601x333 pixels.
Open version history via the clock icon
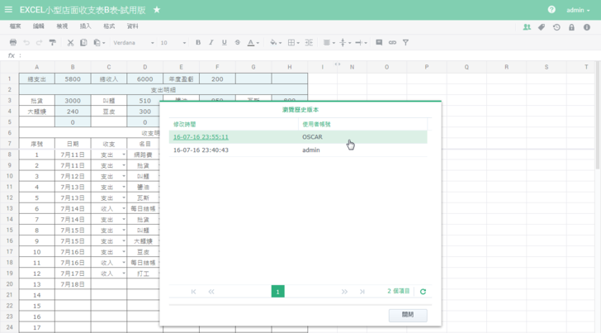[556, 26]
